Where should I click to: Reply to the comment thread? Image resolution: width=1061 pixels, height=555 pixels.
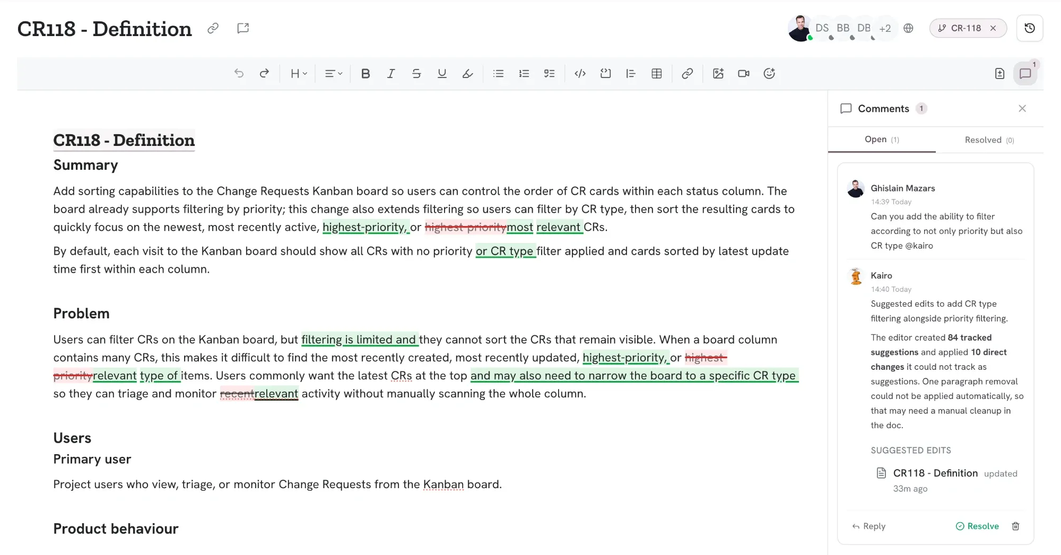coord(869,526)
